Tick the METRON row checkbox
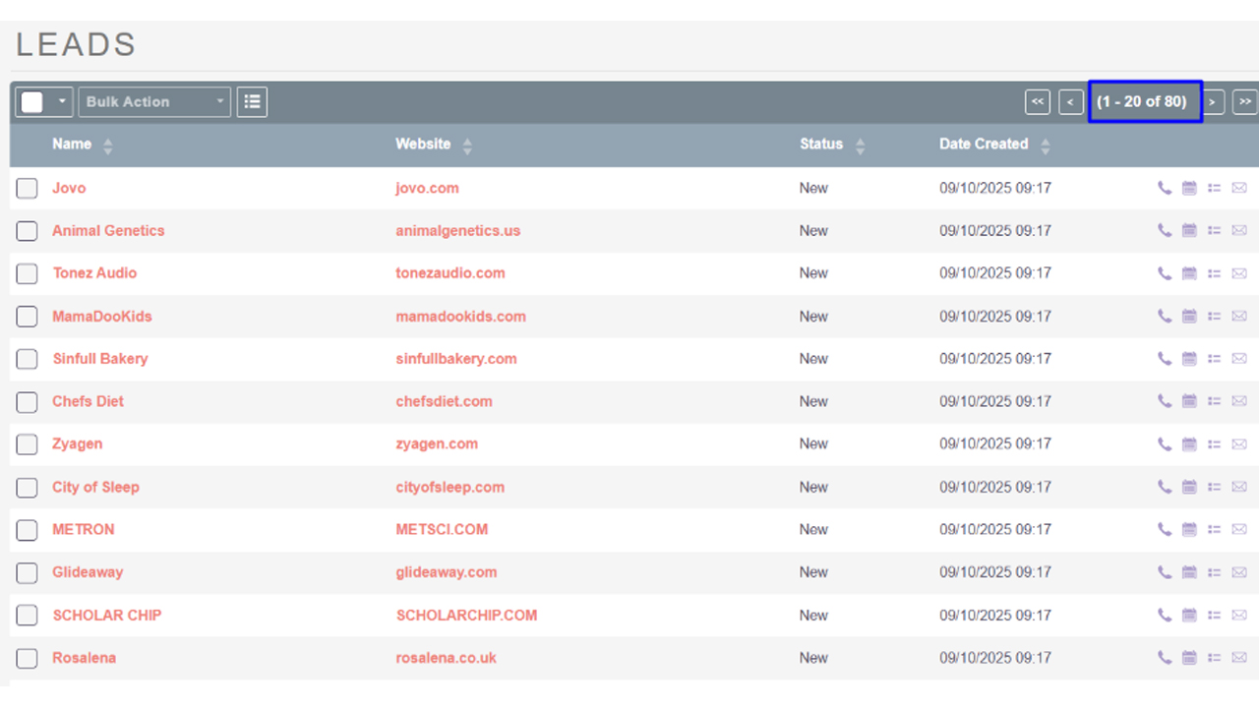 coord(27,530)
